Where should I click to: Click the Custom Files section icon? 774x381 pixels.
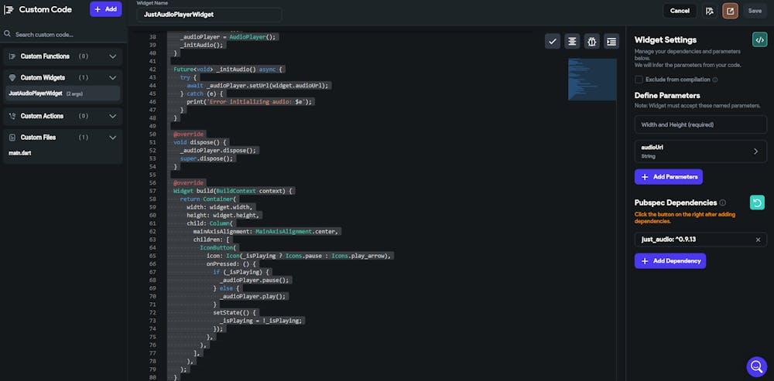point(12,138)
